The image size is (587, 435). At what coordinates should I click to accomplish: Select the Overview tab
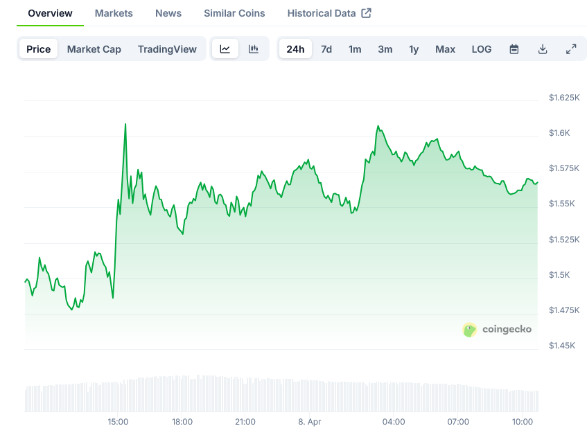point(50,13)
